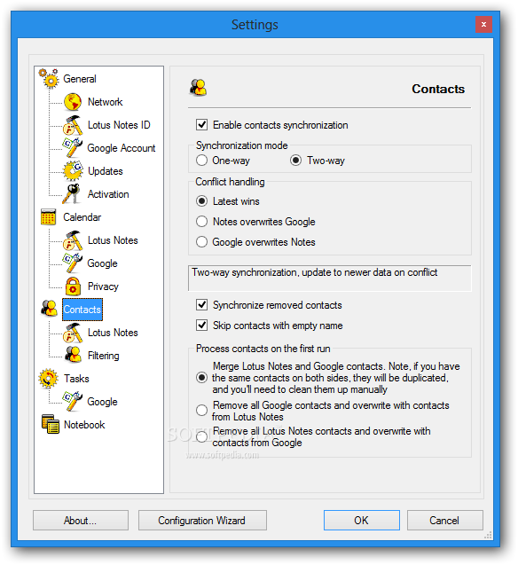Open the Google Account page
The image size is (518, 565).
click(x=121, y=148)
